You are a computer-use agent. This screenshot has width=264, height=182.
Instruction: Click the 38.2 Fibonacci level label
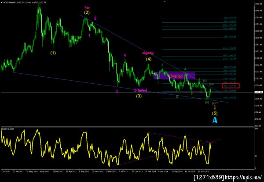(230, 86)
